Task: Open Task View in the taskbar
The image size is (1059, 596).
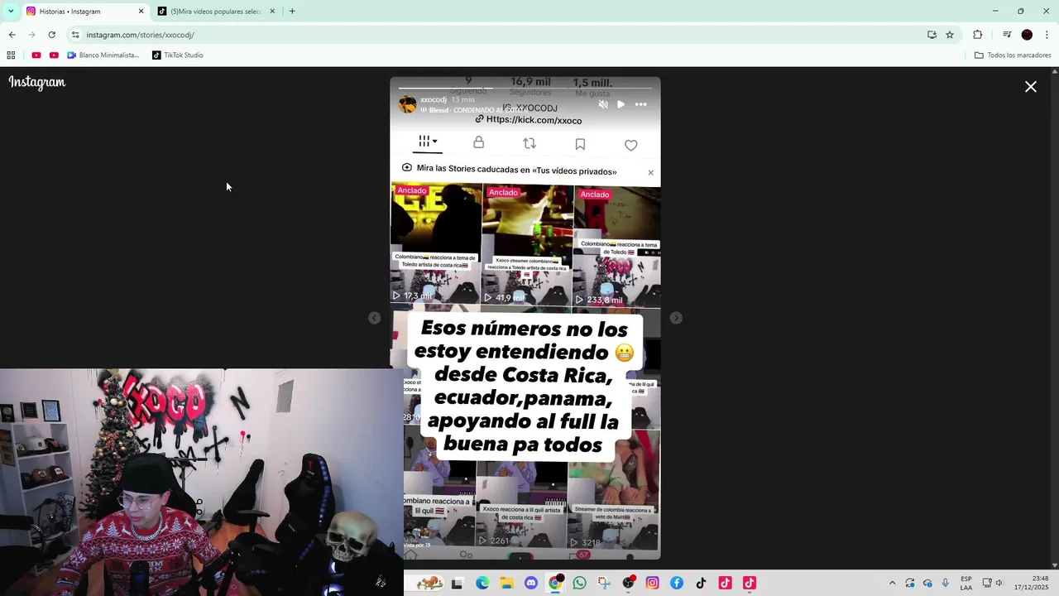Action: [x=457, y=583]
